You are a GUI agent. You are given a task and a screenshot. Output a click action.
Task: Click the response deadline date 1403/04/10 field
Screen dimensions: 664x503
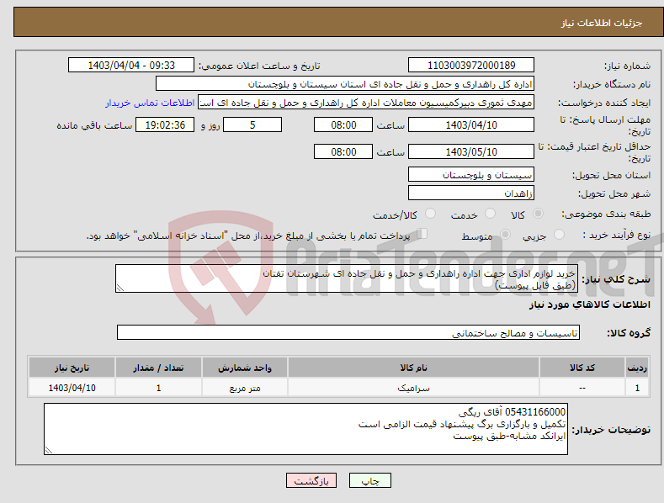point(471,124)
